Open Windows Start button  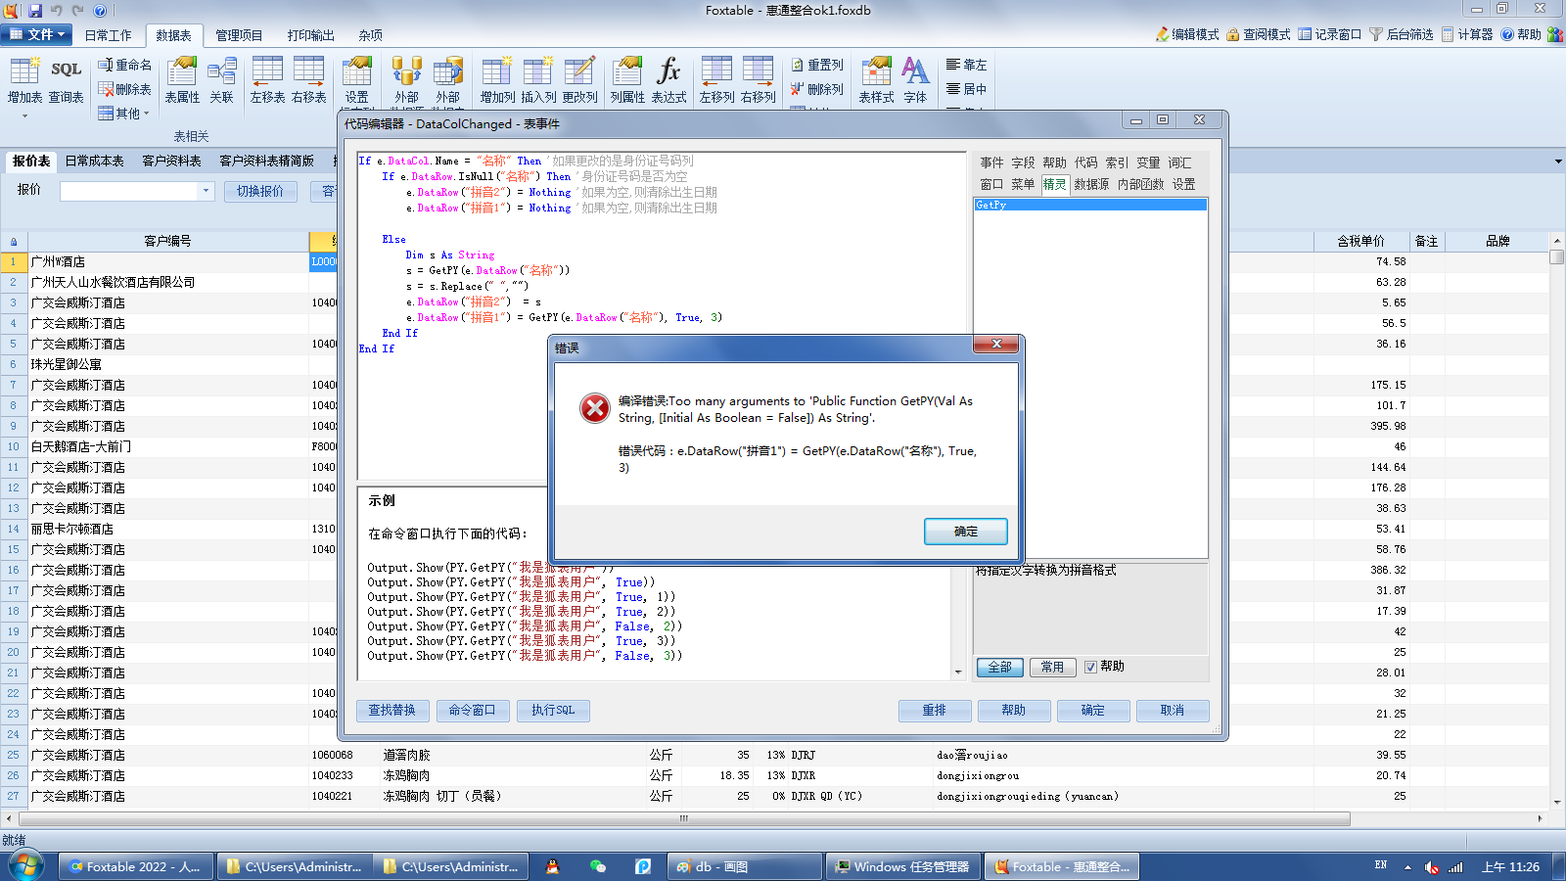coord(26,866)
